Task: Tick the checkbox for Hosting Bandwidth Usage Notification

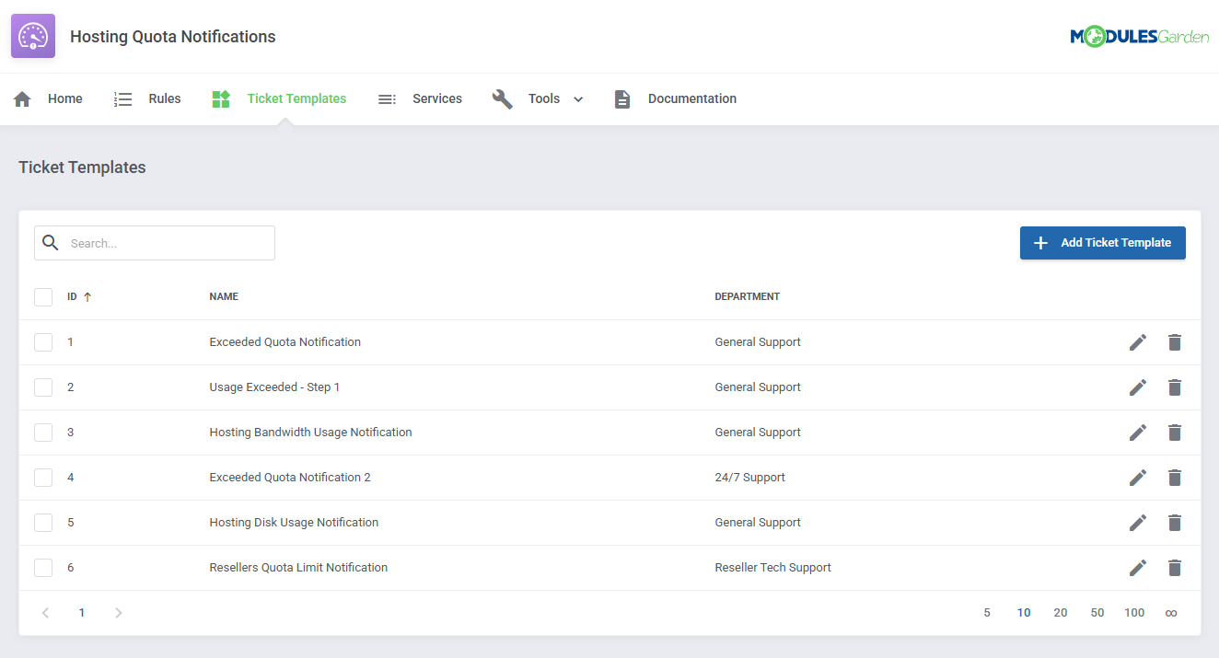Action: click(43, 432)
